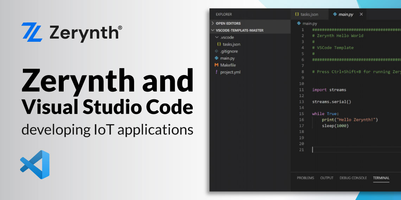Click the '# VSCode Template' comment line
The image size is (401, 200).
333,48
